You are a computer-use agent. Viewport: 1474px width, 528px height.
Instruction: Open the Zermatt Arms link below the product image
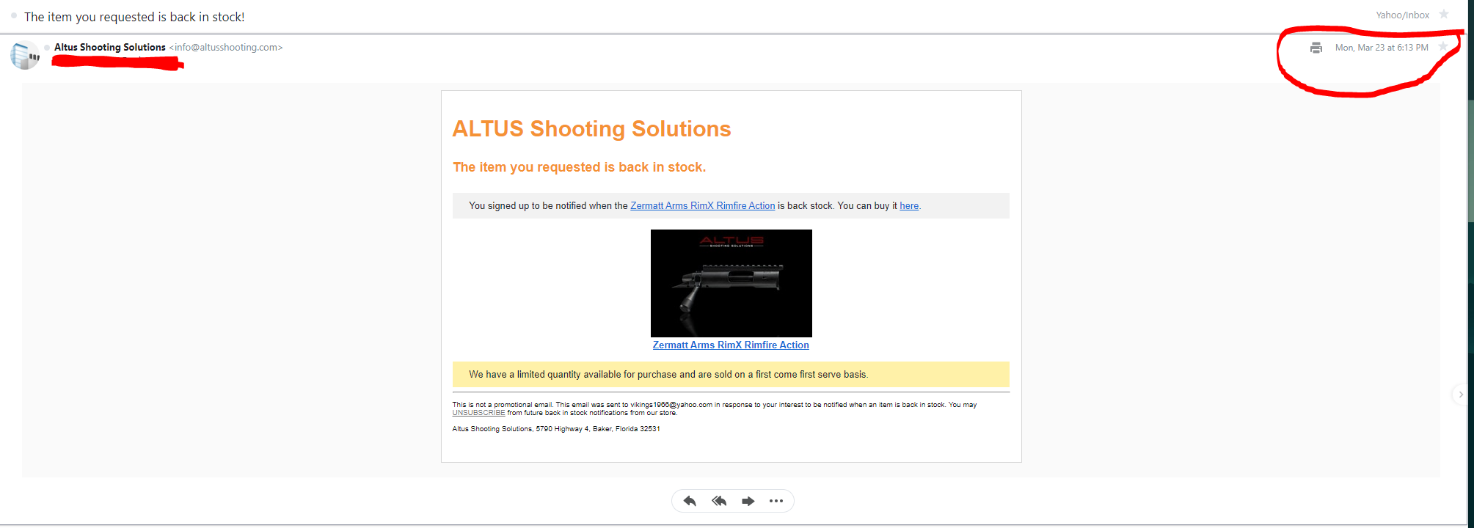tap(731, 345)
